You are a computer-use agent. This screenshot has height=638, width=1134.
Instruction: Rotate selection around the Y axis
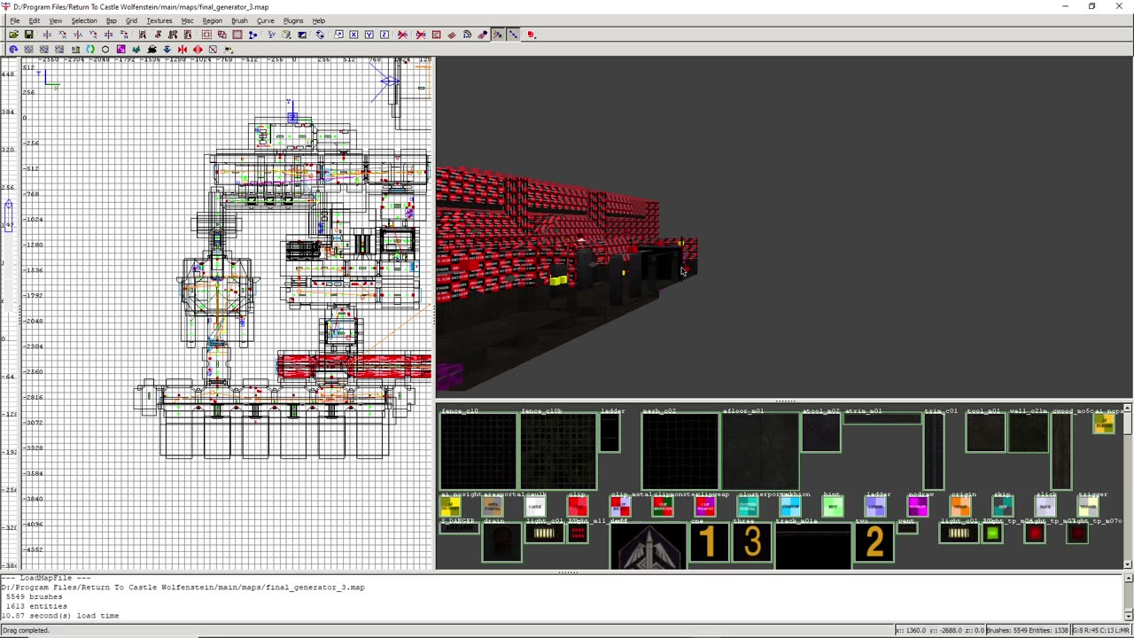(x=92, y=35)
